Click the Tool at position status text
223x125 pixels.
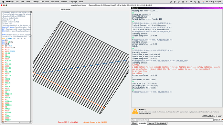68,122
